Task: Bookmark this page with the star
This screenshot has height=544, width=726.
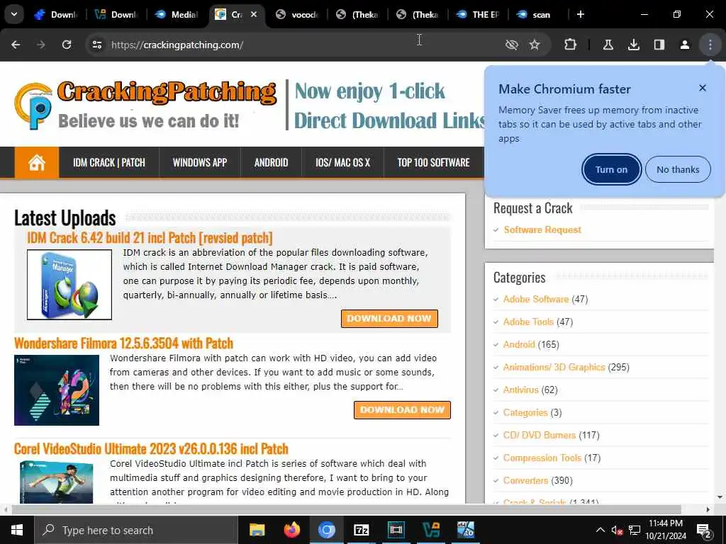Action: [535, 45]
